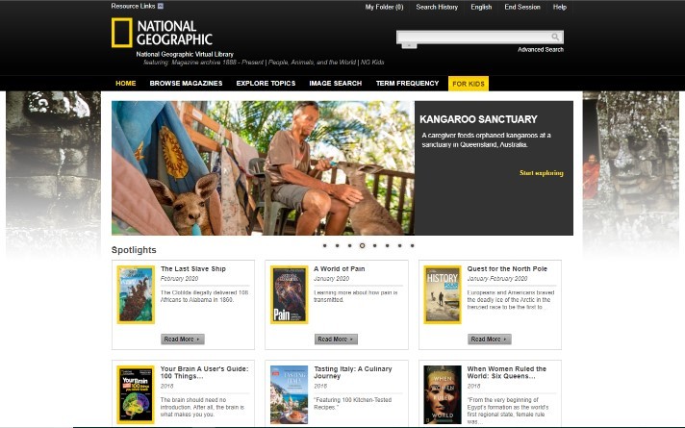Open the History magazine cover thumbnail
Image resolution: width=685 pixels, height=428 pixels.
[x=443, y=295]
